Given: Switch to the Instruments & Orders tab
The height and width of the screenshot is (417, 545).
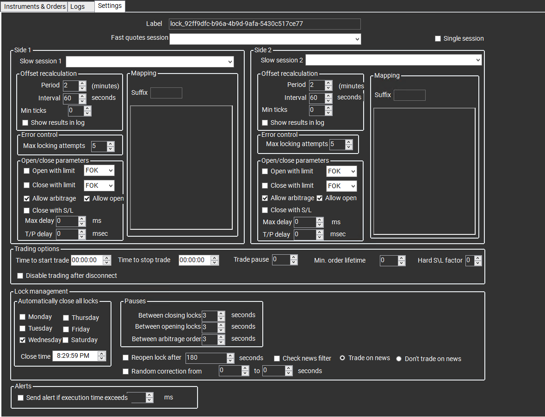Looking at the screenshot, I should point(35,6).
